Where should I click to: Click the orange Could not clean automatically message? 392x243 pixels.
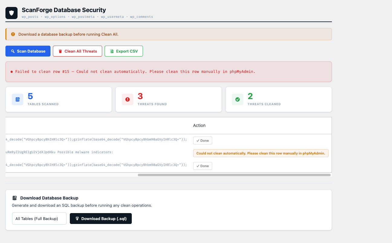click(261, 153)
